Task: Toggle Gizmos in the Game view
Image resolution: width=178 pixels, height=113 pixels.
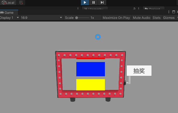Action: (169, 18)
